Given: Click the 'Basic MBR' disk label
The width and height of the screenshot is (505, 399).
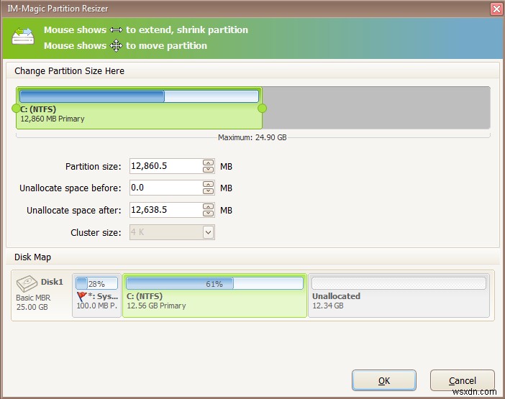Looking at the screenshot, I should coord(33,298).
